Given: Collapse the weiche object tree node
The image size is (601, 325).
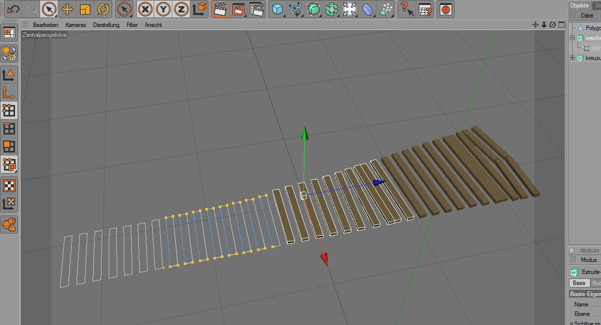Looking at the screenshot, I should point(572,38).
